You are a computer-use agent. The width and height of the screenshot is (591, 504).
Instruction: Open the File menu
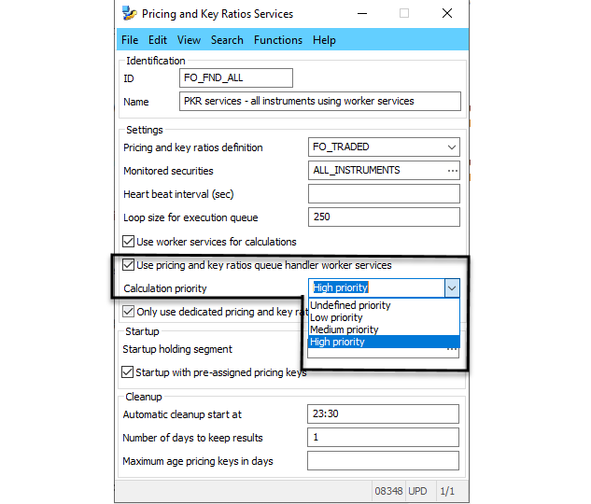coord(130,40)
